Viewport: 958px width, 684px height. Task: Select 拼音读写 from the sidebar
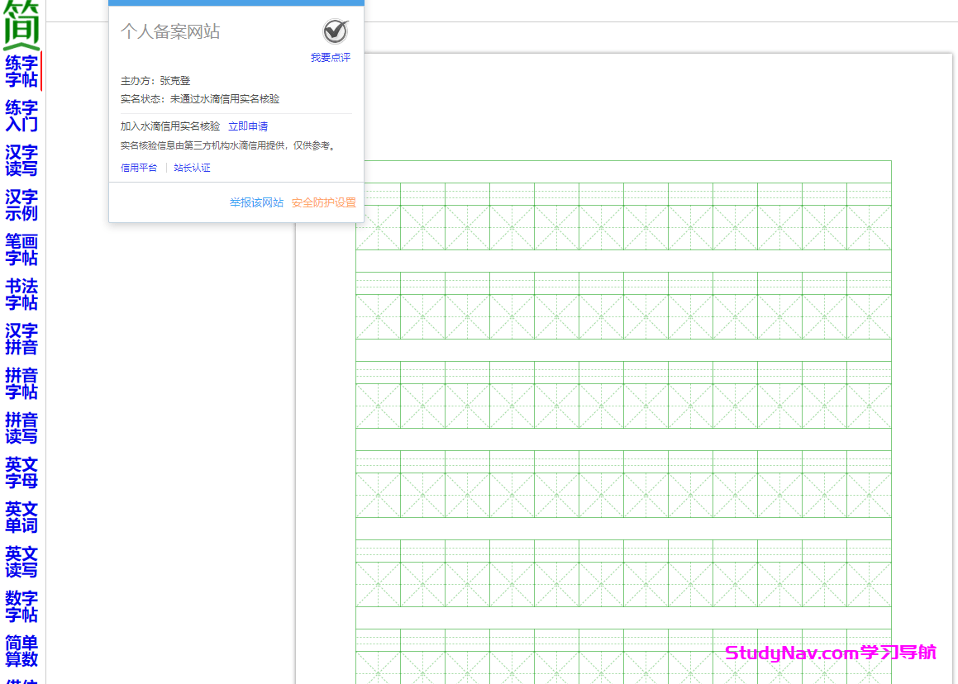[x=21, y=429]
